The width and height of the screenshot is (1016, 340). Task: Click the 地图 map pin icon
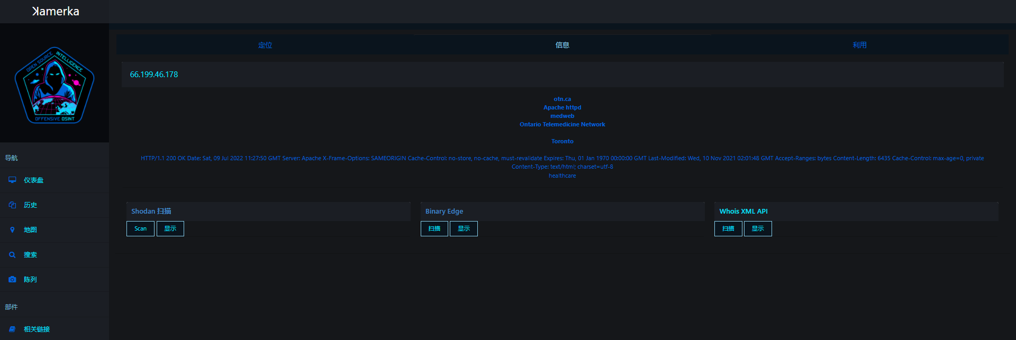click(12, 229)
